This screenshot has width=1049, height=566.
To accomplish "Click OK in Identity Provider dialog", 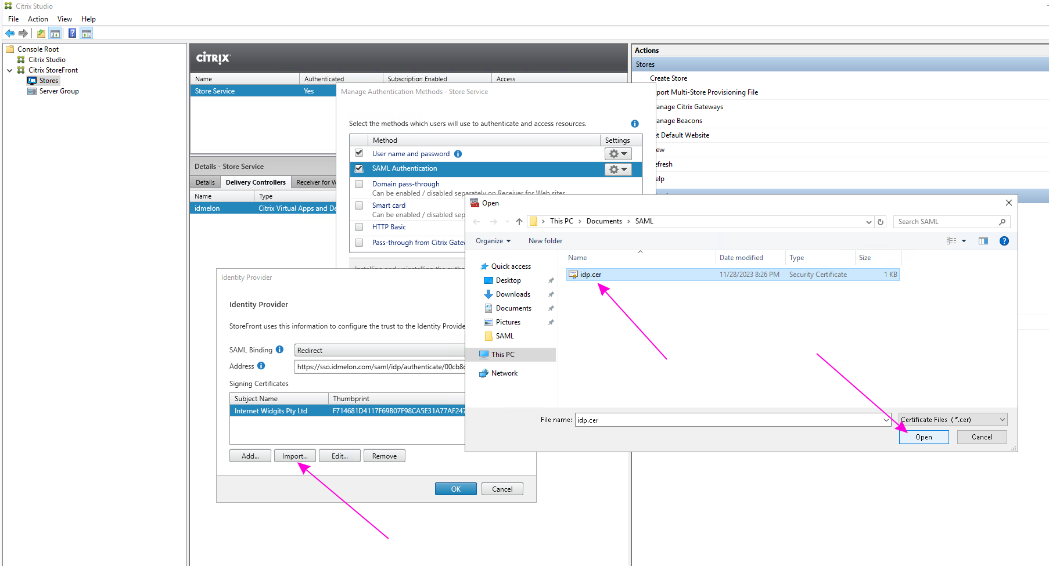I will 456,489.
